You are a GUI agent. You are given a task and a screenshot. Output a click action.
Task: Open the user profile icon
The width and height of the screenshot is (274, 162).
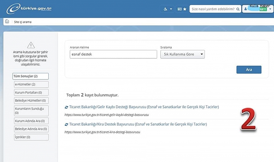pyautogui.click(x=246, y=9)
